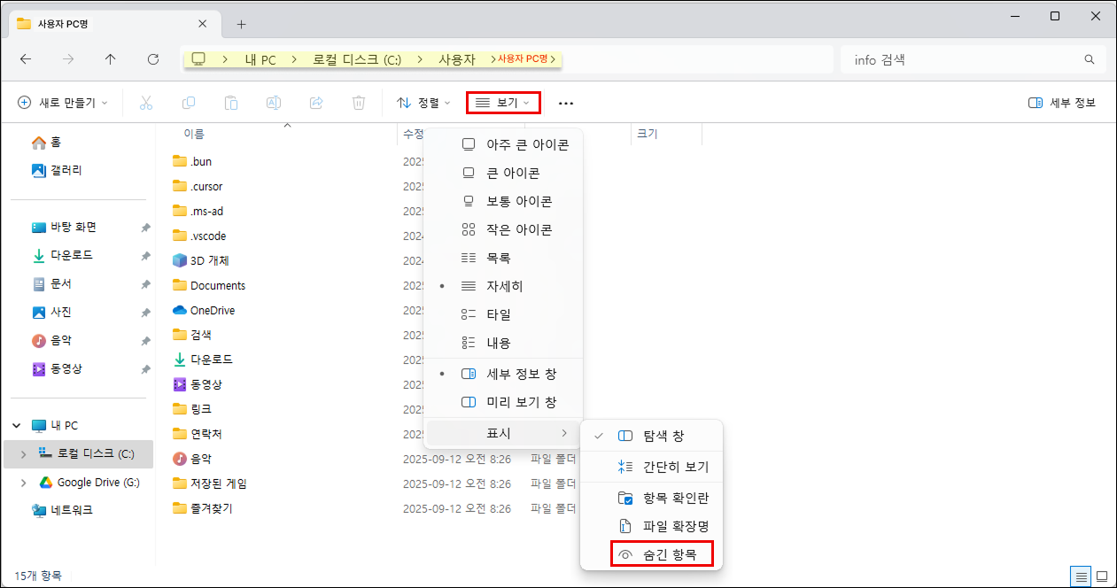Open the Documents folder in file list
The width and height of the screenshot is (1117, 588).
(217, 286)
